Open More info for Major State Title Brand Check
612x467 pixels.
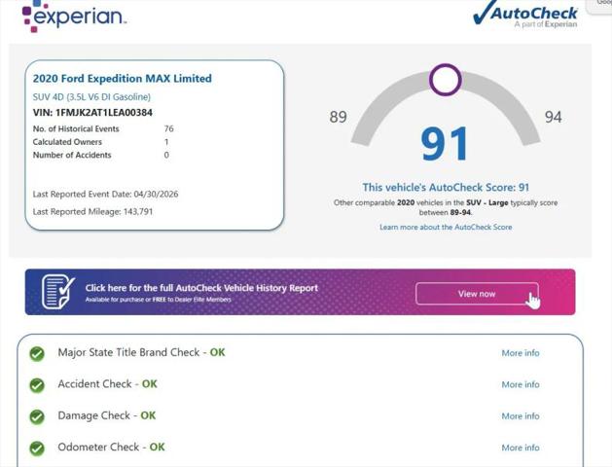pos(521,353)
